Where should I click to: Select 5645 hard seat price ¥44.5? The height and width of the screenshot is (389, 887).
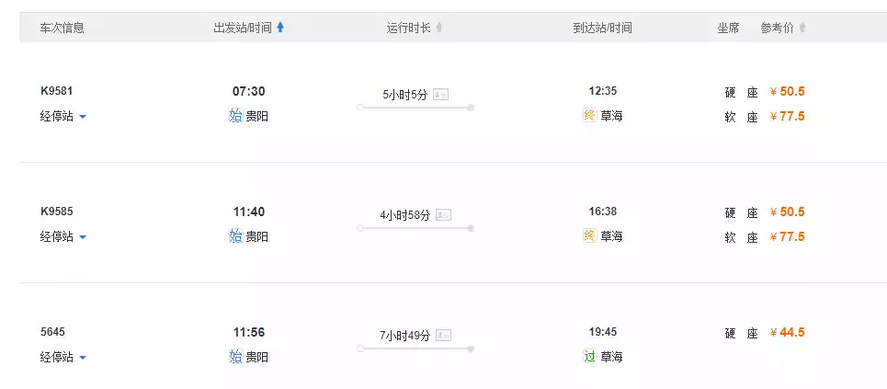point(788,332)
